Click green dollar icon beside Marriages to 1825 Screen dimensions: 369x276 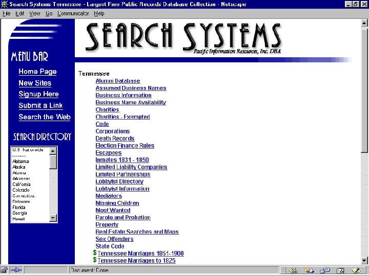point(95,260)
